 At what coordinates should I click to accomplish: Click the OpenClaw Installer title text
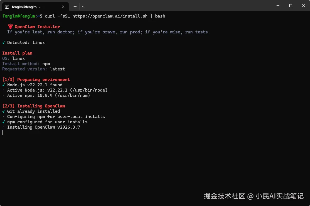(37, 27)
